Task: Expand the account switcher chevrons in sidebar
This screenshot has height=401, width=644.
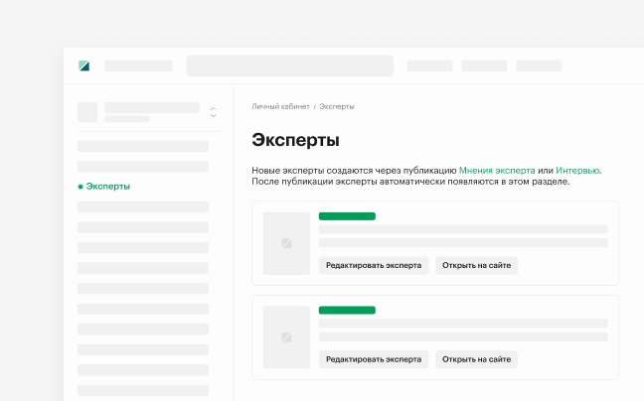Action: pos(213,112)
